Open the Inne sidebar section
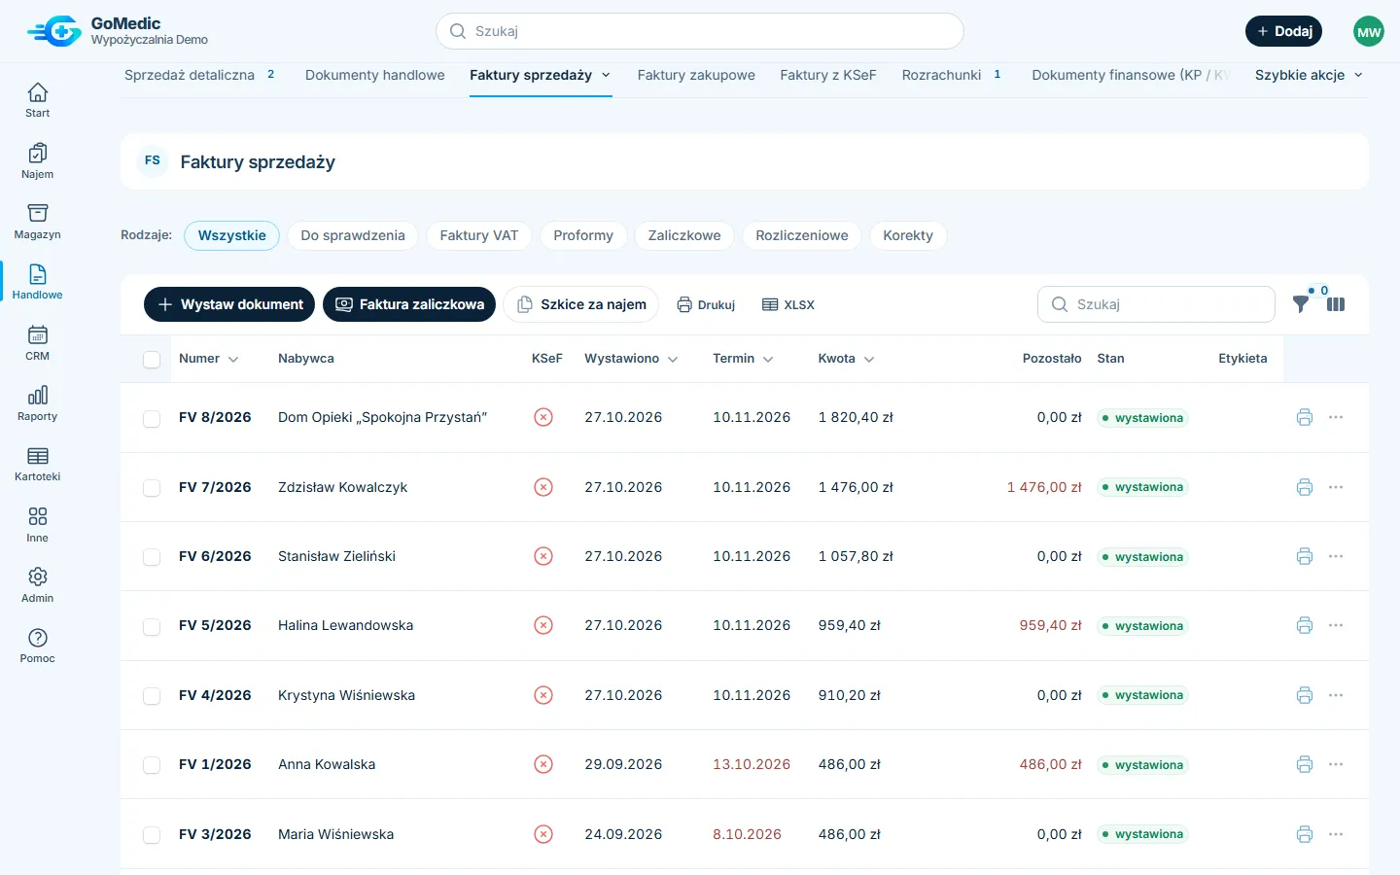The image size is (1400, 875). 37,525
